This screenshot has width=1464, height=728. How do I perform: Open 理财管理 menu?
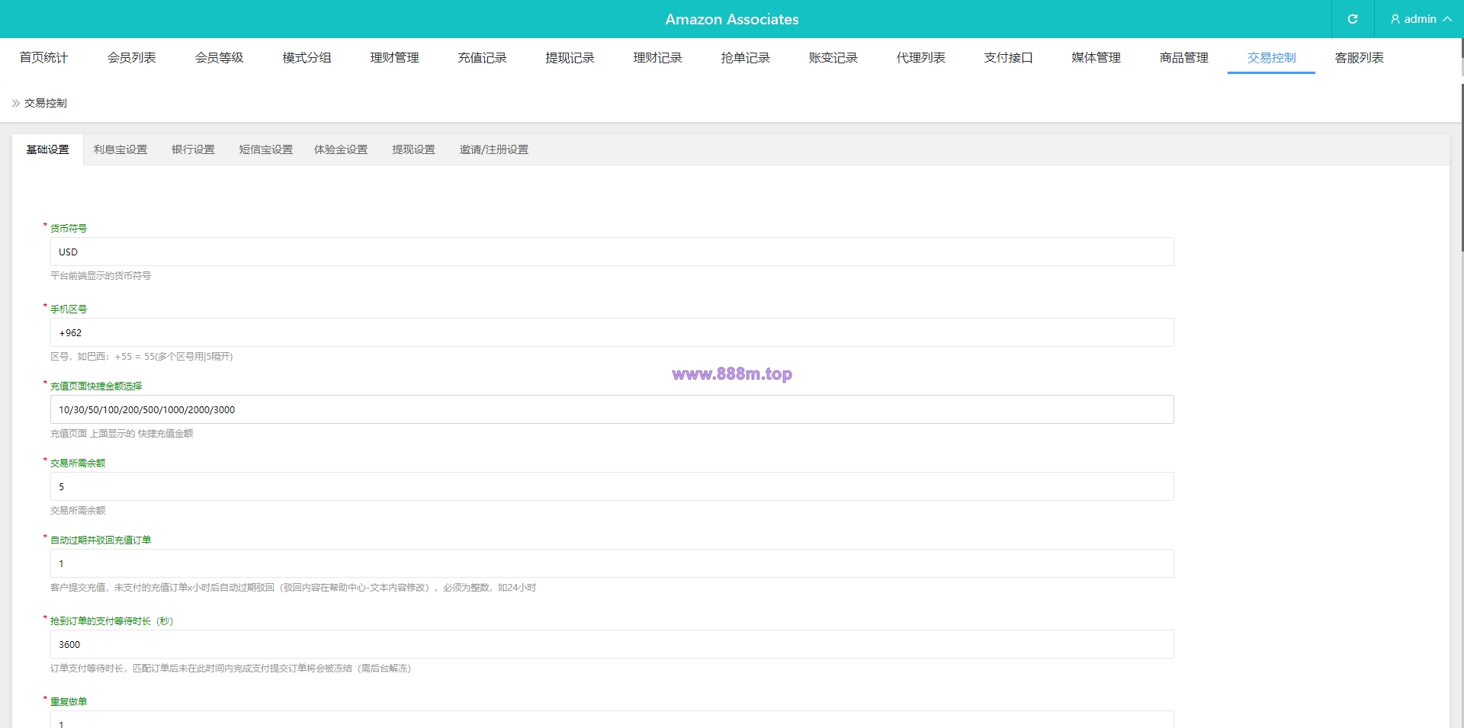pyautogui.click(x=394, y=58)
